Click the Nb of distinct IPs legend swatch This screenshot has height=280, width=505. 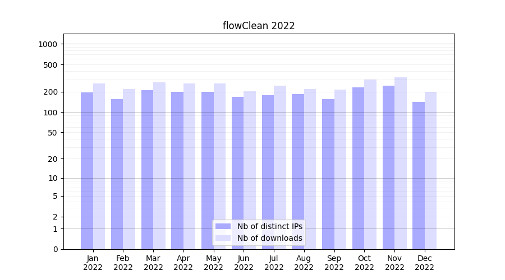tap(223, 226)
